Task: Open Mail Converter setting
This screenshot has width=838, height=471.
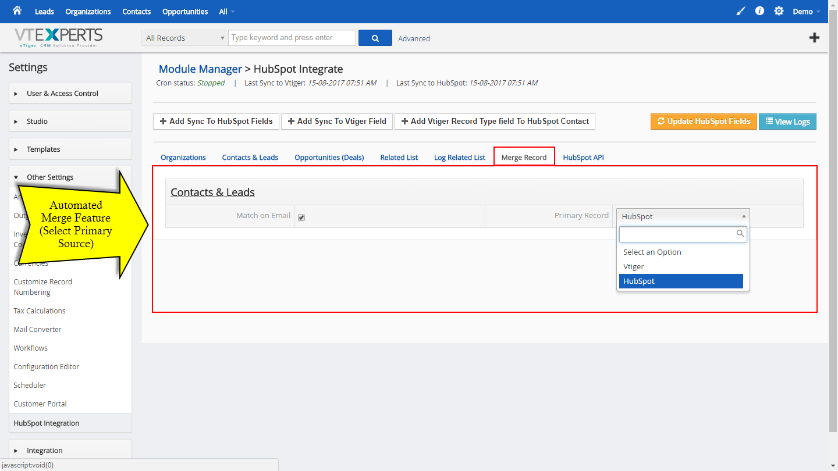Action: point(37,329)
